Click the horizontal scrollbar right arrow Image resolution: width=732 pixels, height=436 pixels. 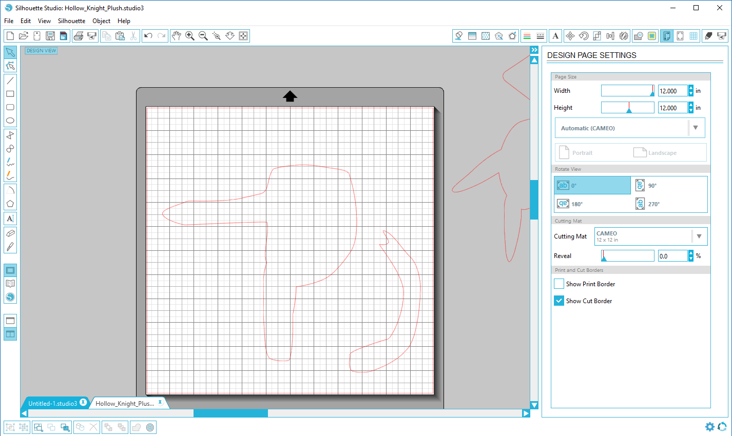click(526, 413)
